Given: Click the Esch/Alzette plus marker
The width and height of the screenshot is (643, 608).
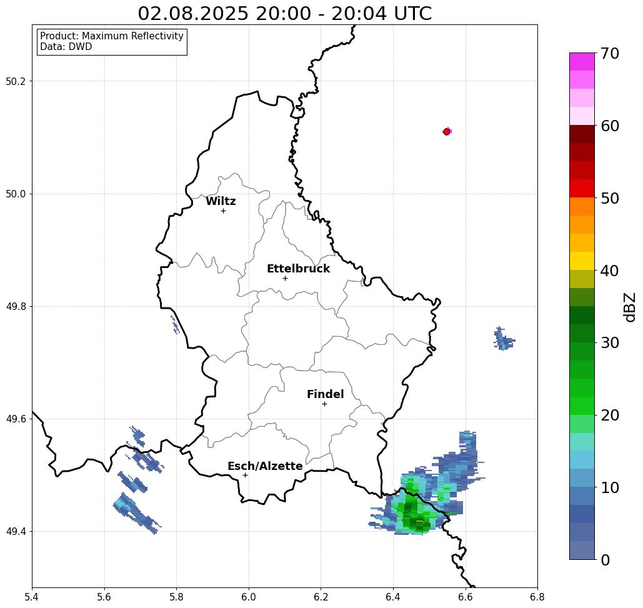Looking at the screenshot, I should tap(245, 476).
